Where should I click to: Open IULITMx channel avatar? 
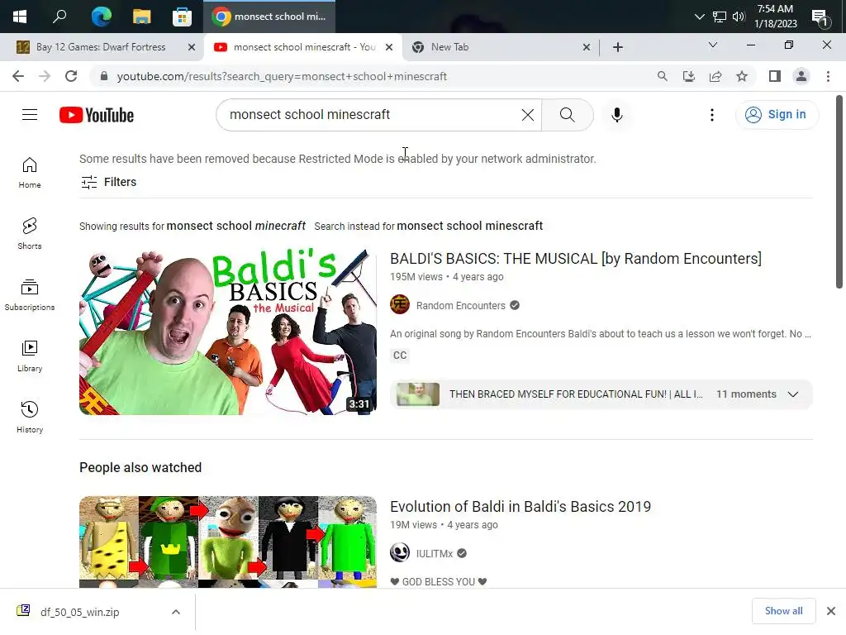tap(400, 552)
